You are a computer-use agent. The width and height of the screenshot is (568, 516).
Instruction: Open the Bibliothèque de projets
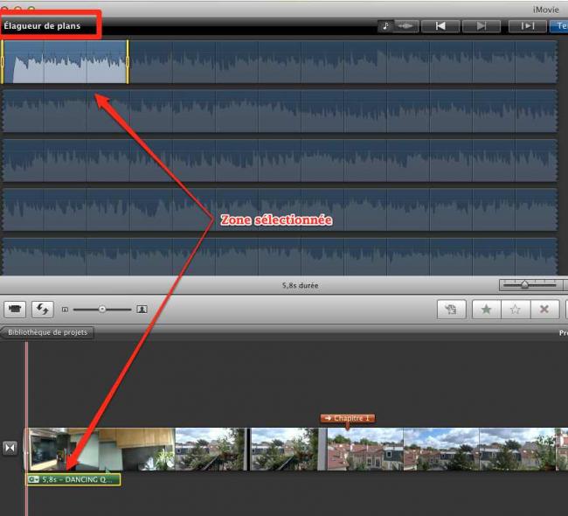[x=47, y=333]
